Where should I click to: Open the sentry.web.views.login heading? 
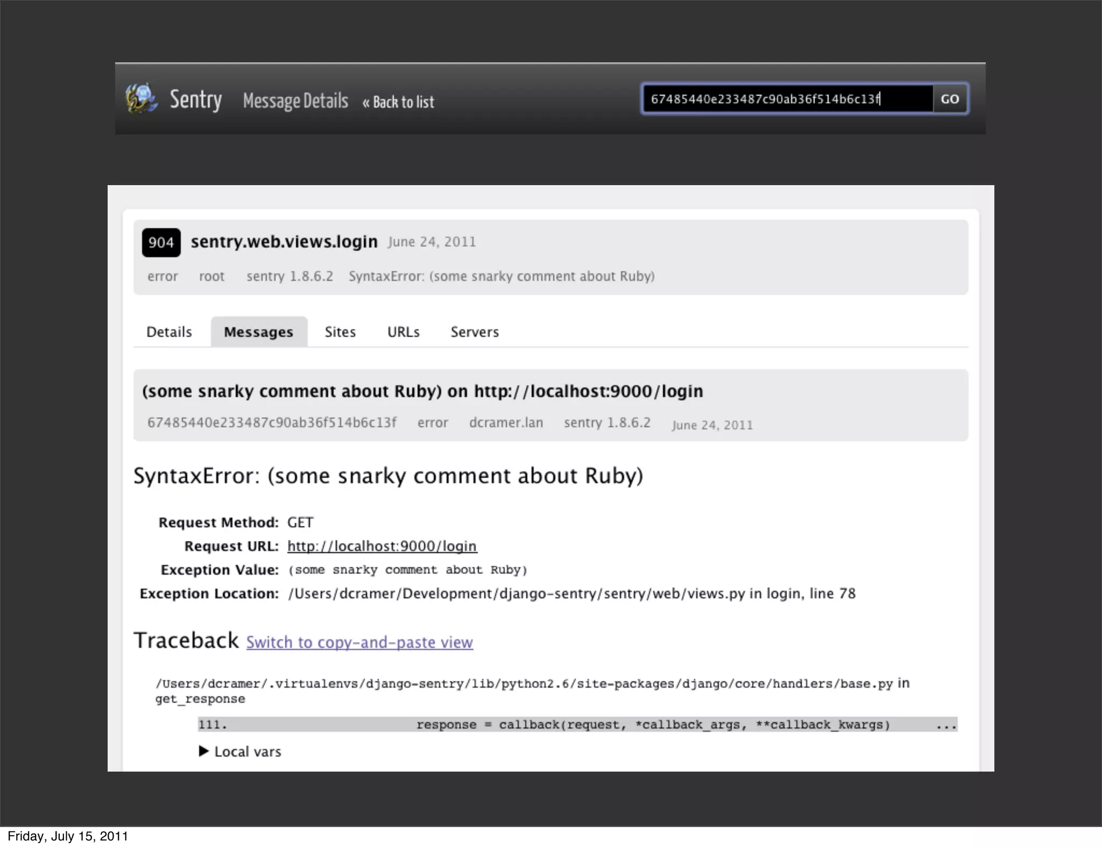pyautogui.click(x=284, y=242)
